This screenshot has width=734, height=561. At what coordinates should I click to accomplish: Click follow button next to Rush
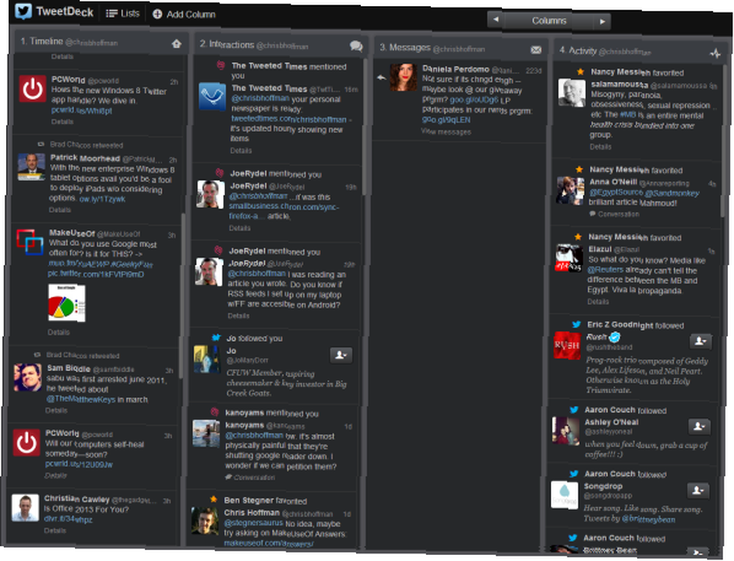[x=700, y=341]
